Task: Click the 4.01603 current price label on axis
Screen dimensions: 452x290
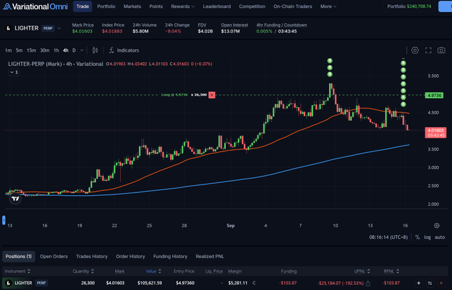Action: tap(435, 133)
